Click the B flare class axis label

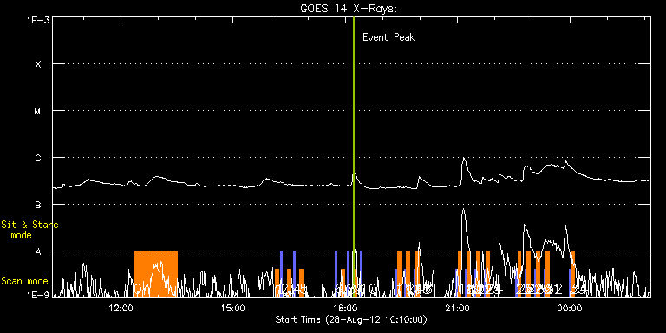(38, 205)
